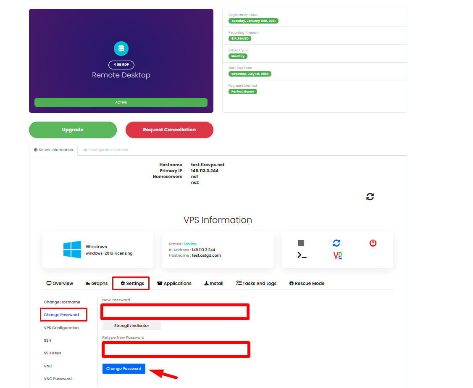Click the green Upgrade button
Viewport: 473px width, 388px height.
[x=73, y=130]
